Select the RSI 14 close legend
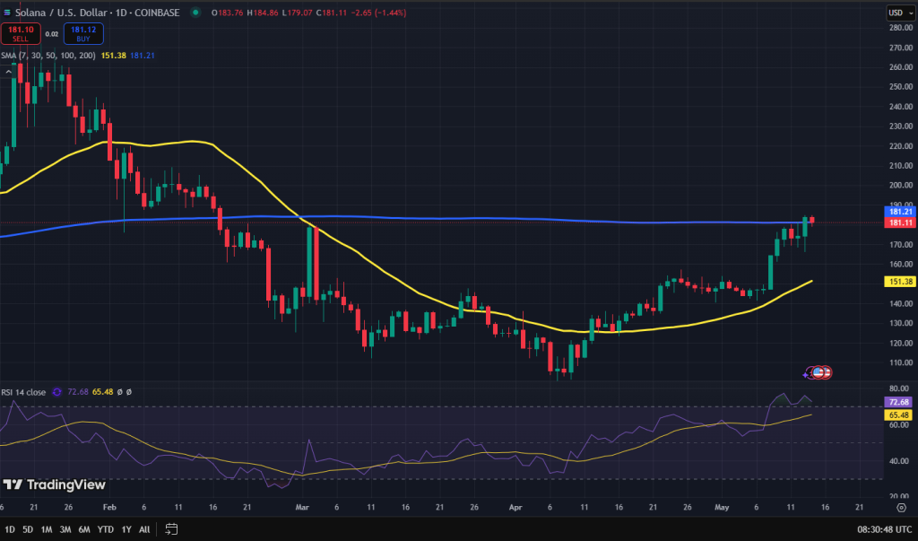 point(23,392)
